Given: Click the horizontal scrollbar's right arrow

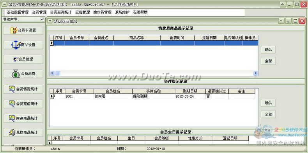Looking at the screenshot, I should pyautogui.click(x=255, y=73).
